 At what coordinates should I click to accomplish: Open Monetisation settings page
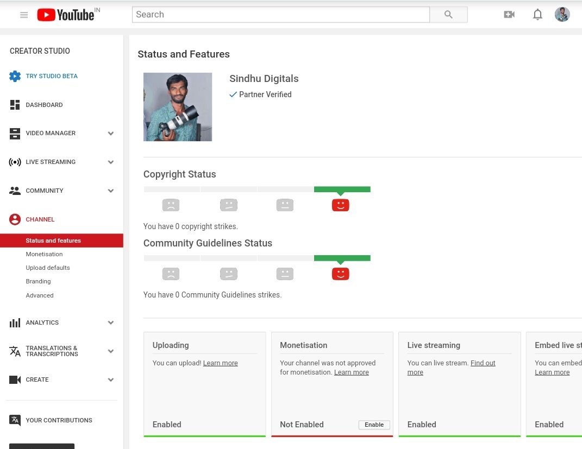point(44,254)
